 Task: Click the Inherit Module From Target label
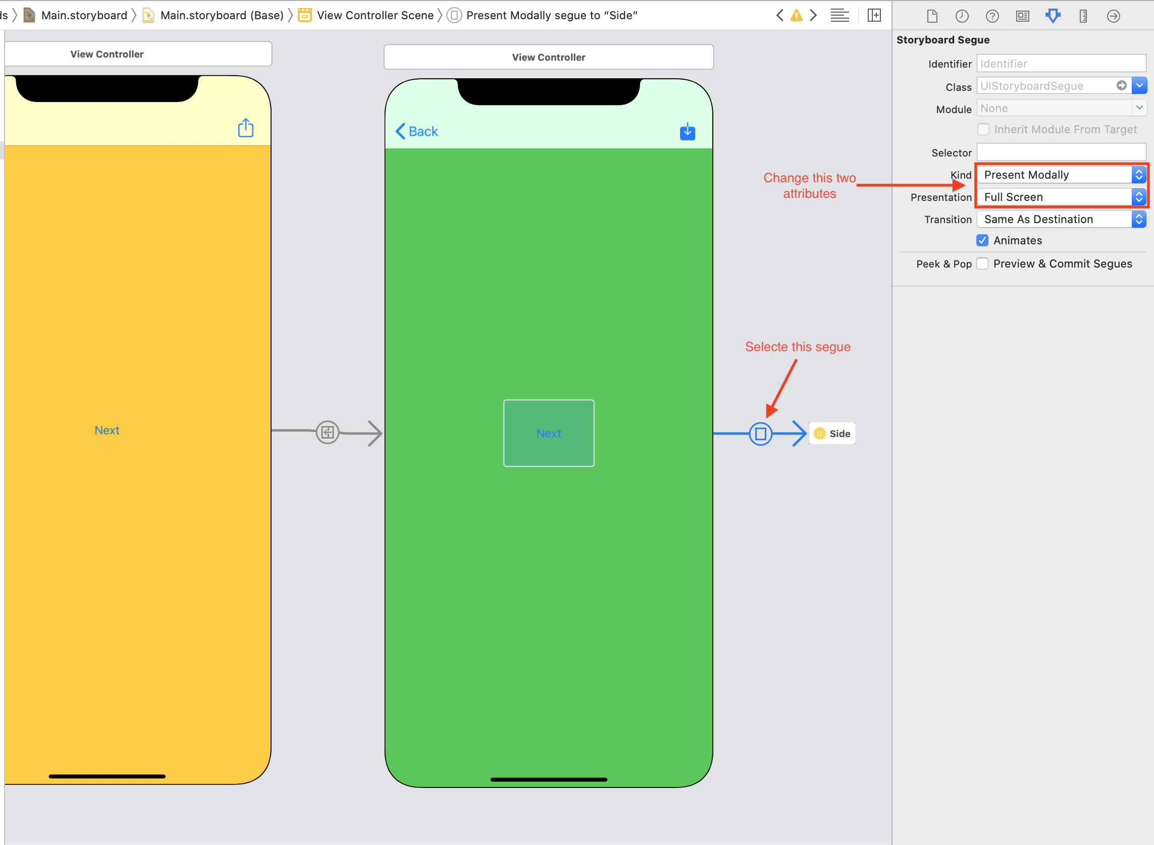pyautogui.click(x=1069, y=129)
